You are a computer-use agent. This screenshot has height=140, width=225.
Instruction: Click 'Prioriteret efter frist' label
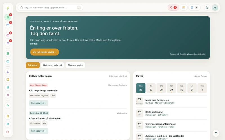[118, 76]
